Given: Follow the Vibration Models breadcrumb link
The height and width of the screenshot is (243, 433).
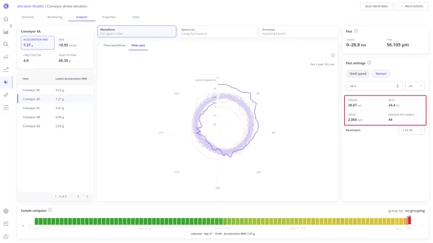Looking at the screenshot, I should 30,6.
